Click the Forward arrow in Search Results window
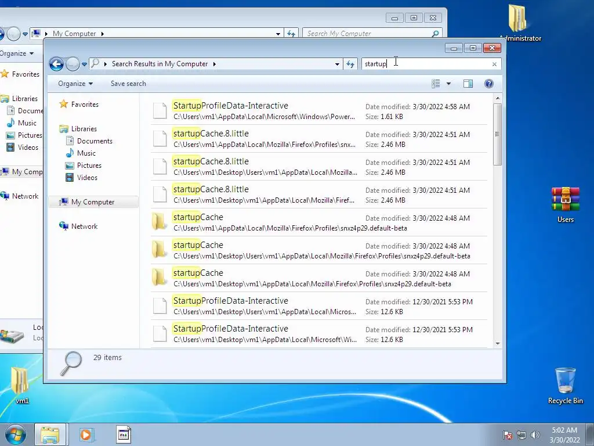594x446 pixels. pos(73,64)
